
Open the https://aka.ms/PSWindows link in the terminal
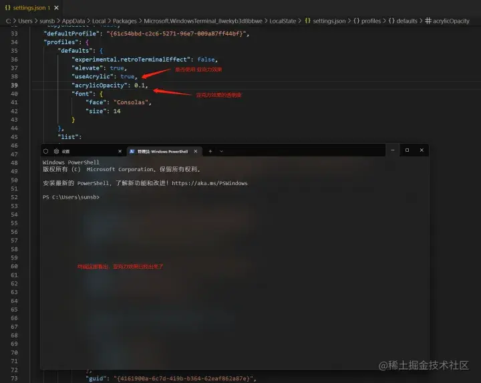pos(210,183)
